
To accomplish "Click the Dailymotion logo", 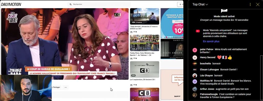I will pos(11,4).
